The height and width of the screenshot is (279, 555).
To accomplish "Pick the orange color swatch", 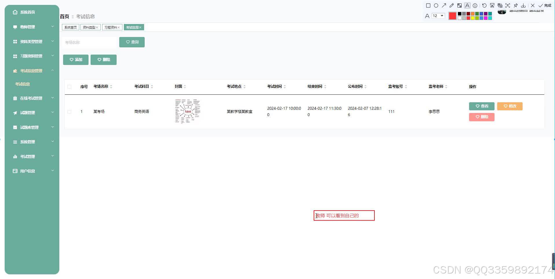I will pos(473,14).
